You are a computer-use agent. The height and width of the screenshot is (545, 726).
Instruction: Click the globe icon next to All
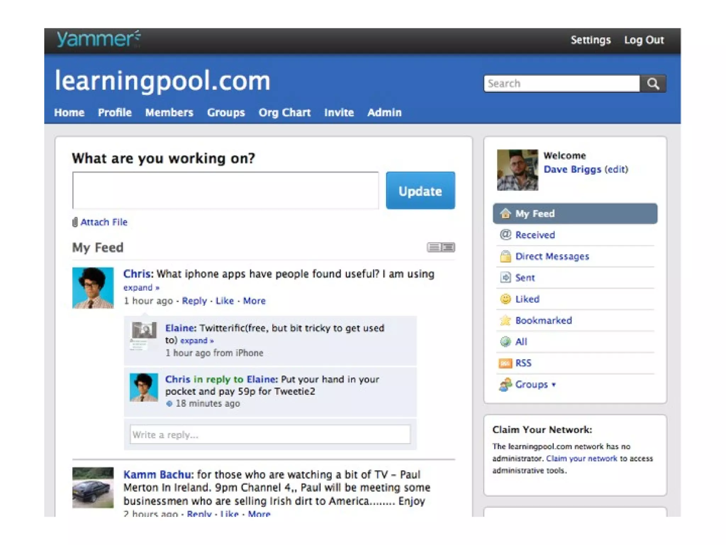click(x=505, y=342)
